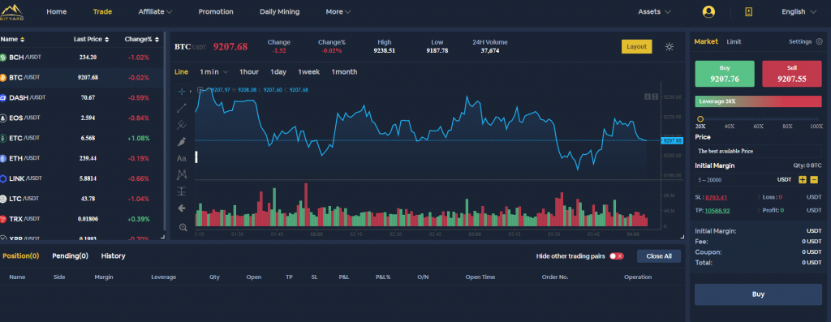This screenshot has height=322, width=831.
Task: Expand the Assets dropdown menu
Action: (x=655, y=11)
